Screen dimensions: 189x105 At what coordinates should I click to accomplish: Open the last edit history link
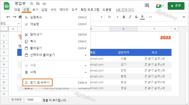[126, 10]
